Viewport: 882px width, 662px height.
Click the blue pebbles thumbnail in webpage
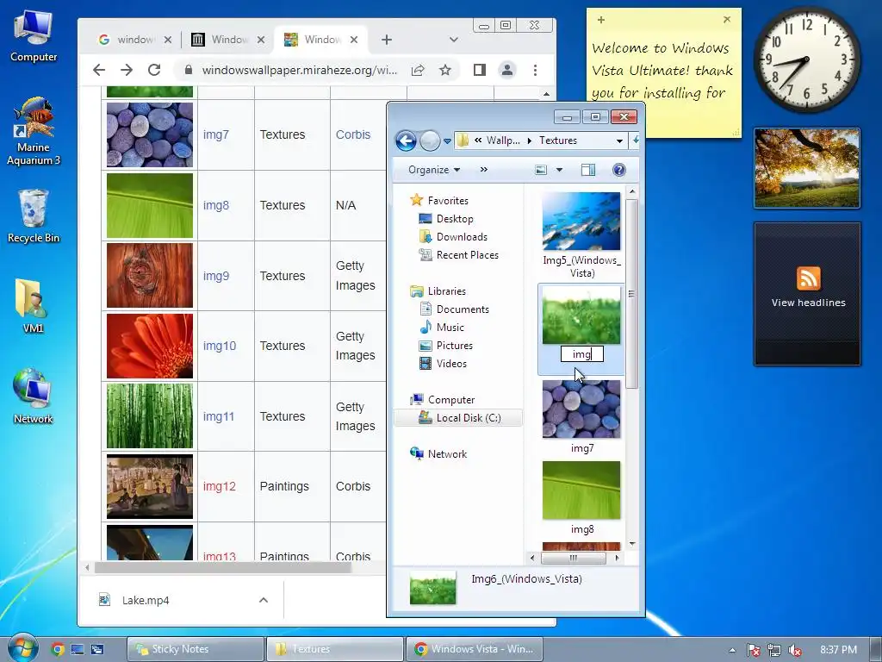[x=150, y=134]
